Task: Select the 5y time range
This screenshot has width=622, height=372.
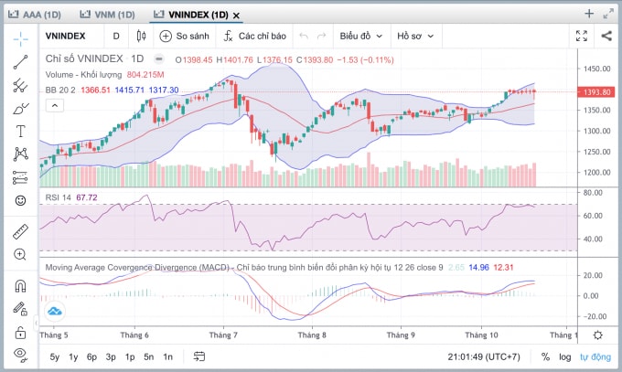Action: pyautogui.click(x=54, y=357)
